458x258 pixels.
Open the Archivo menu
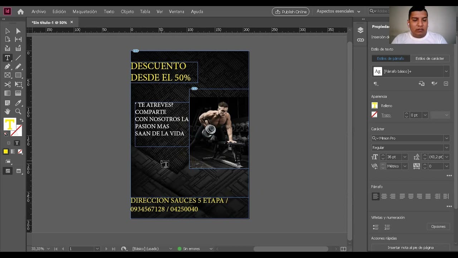(39, 11)
